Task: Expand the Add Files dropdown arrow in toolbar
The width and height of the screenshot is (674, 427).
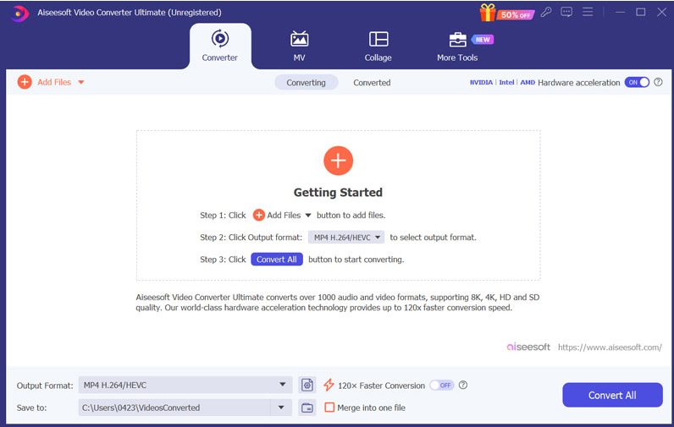Action: (80, 82)
